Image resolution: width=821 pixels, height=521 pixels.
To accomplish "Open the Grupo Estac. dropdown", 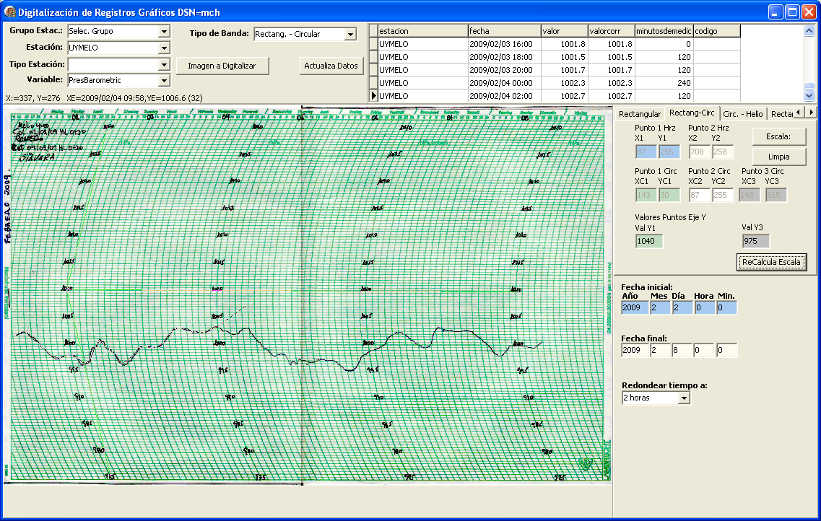I will click(164, 31).
